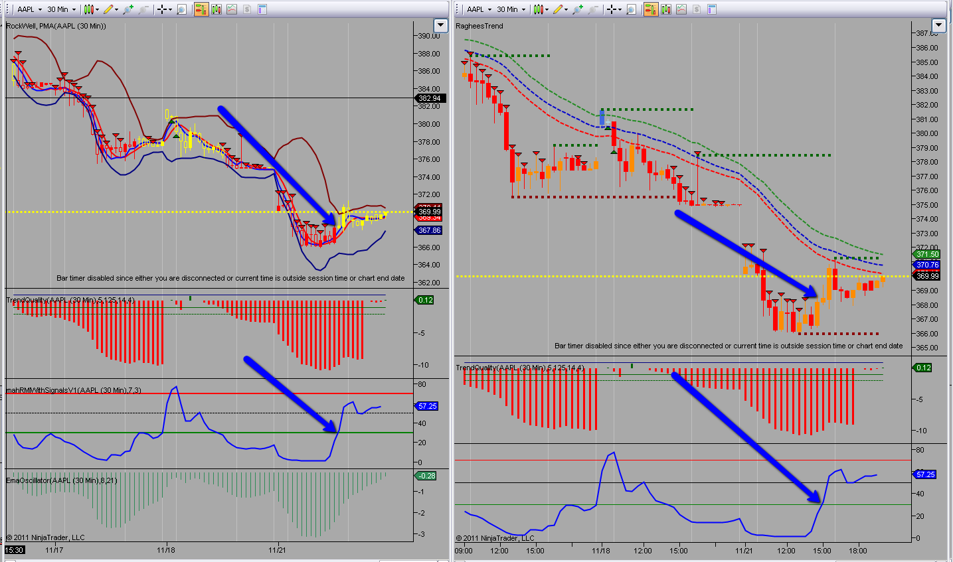Click the 371.50 green price marker on the right chart
This screenshot has height=562, width=953.
(927, 254)
